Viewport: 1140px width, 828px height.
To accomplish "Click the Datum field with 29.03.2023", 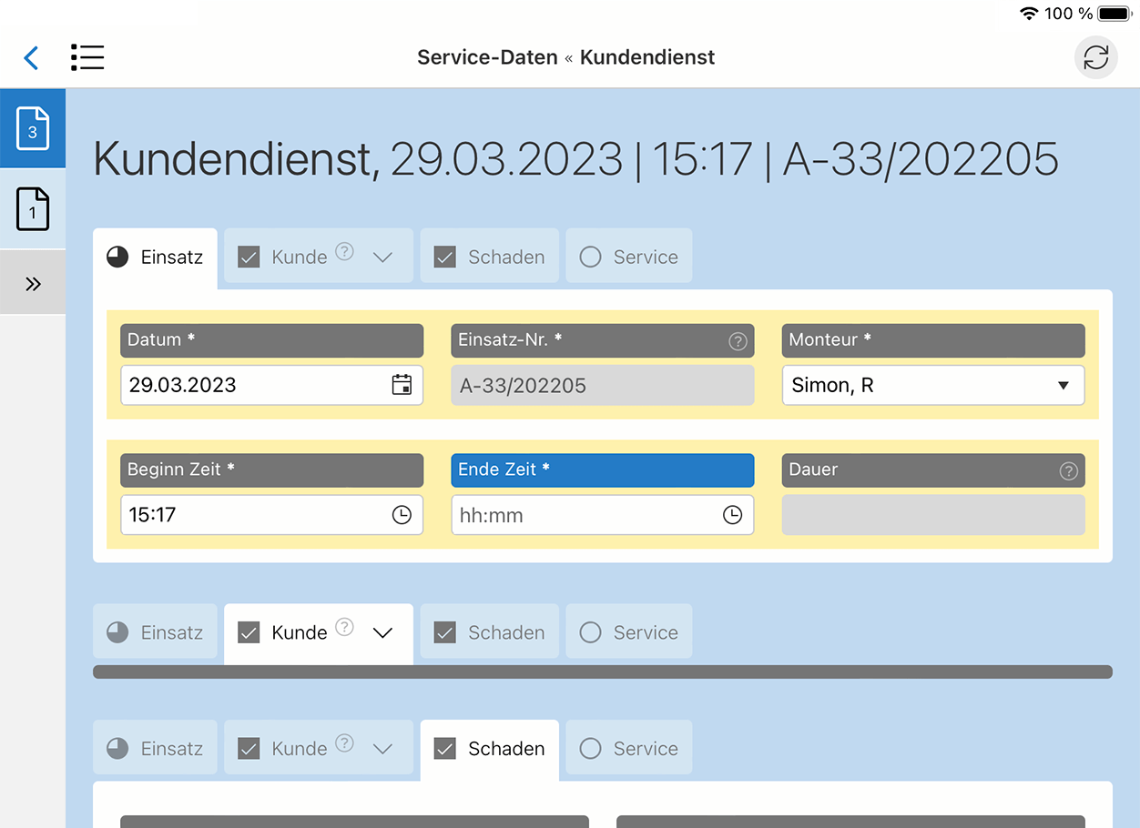I will coord(271,385).
